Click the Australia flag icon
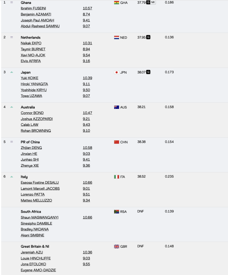This screenshot has height=275, width=228. [116, 107]
